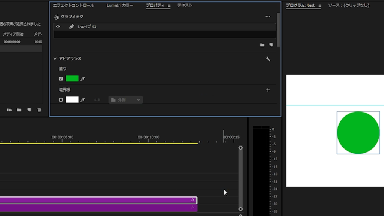
Task: Click the 00:00:05:00 timeline ruler mark
Action: coord(63,137)
